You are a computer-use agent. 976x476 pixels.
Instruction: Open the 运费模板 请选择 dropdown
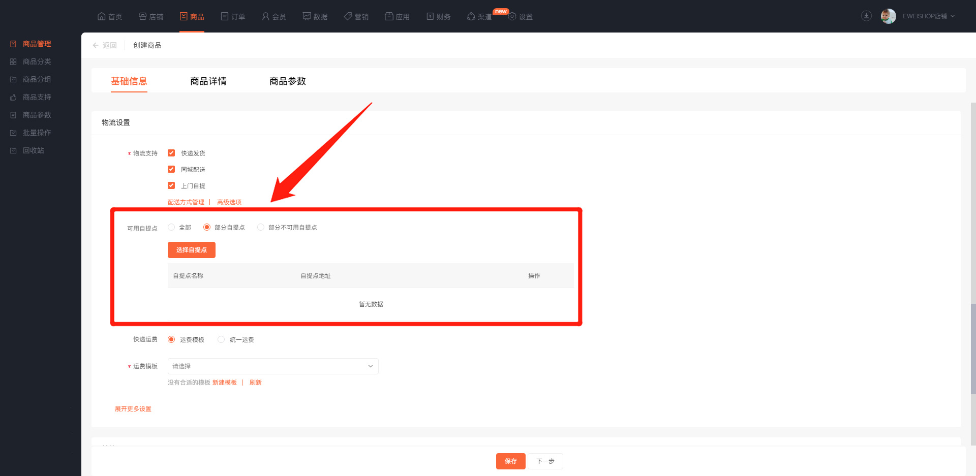click(273, 366)
